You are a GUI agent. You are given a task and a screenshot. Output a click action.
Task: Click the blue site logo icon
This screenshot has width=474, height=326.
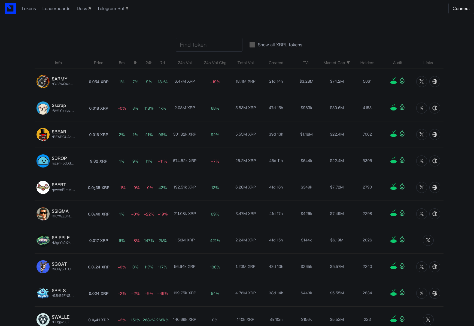pos(10,8)
